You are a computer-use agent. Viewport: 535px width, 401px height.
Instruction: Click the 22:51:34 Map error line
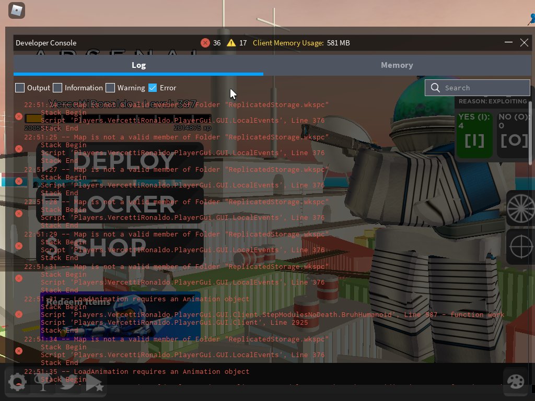pos(176,339)
